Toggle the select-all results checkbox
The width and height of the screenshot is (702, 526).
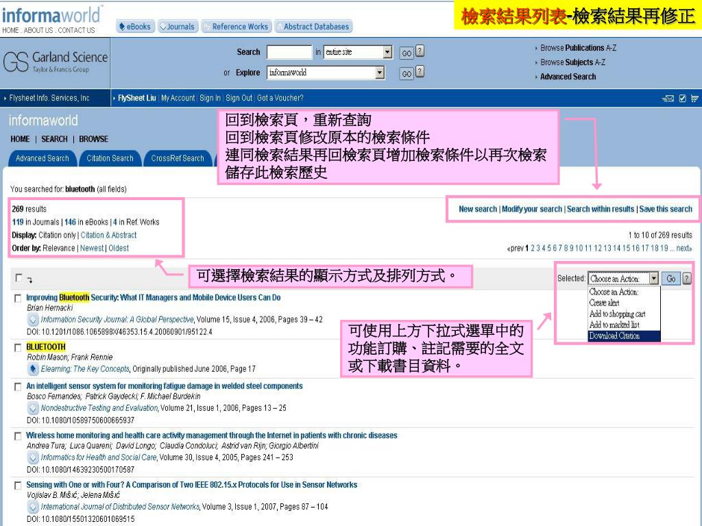tap(19, 278)
